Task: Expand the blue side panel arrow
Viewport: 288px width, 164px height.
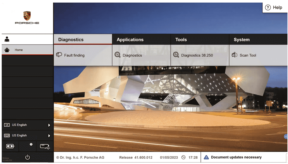Action: click(286, 136)
